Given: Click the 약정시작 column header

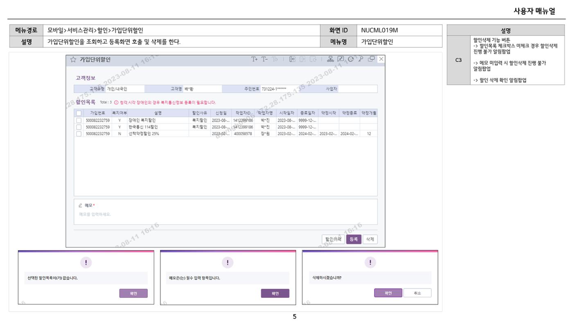Looking at the screenshot, I should coord(329,113).
